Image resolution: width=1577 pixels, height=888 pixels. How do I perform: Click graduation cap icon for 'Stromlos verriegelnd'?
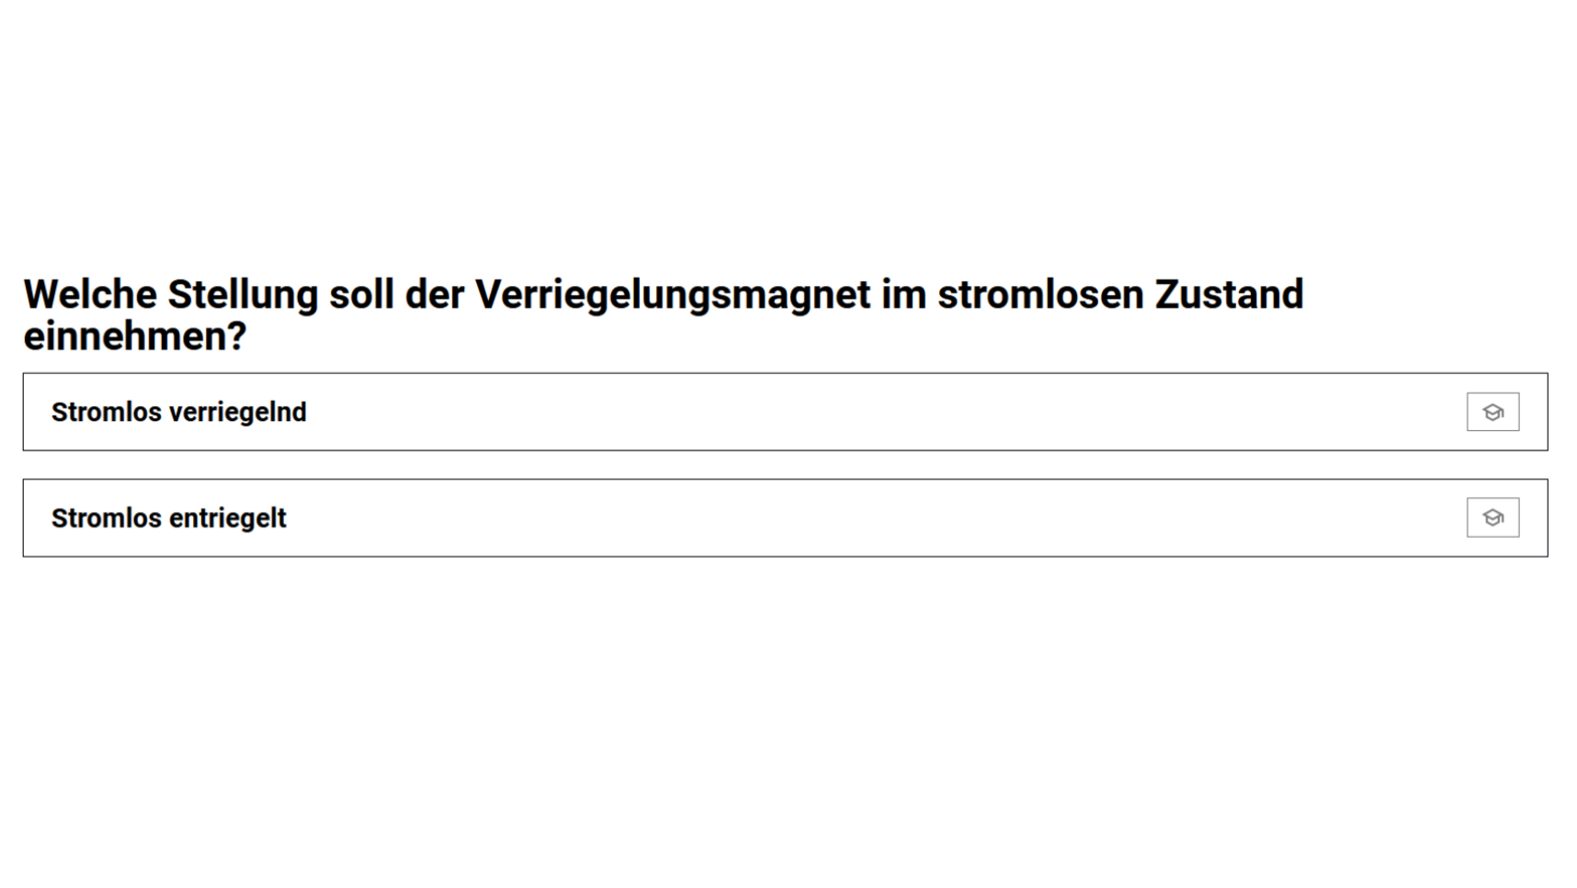[1492, 412]
